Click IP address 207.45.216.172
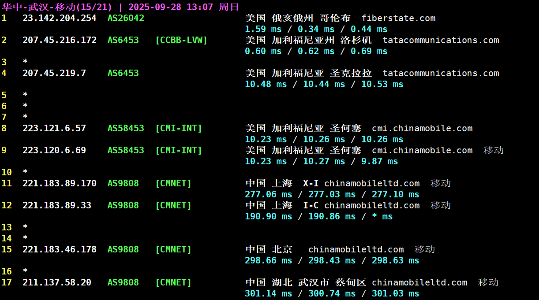This screenshot has width=539, height=300. 60,40
